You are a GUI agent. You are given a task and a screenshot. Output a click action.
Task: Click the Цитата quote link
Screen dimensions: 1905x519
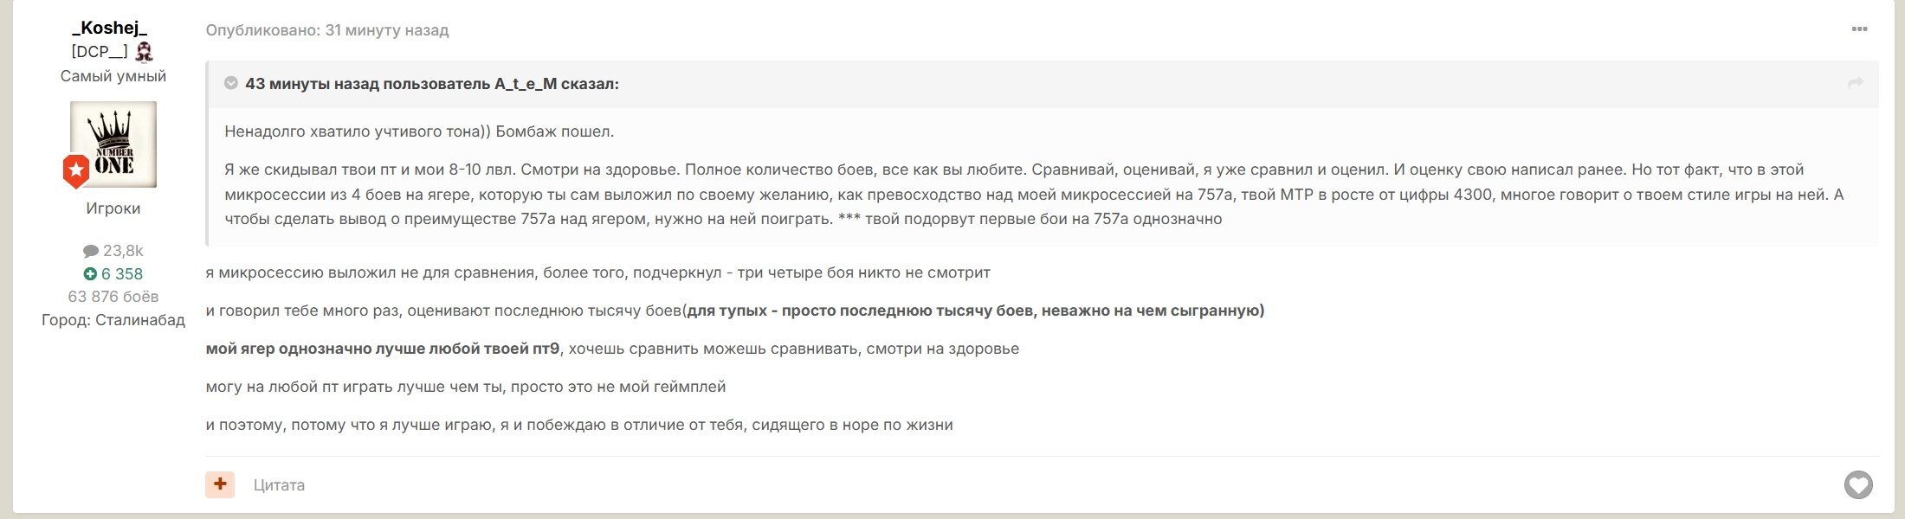coord(279,485)
